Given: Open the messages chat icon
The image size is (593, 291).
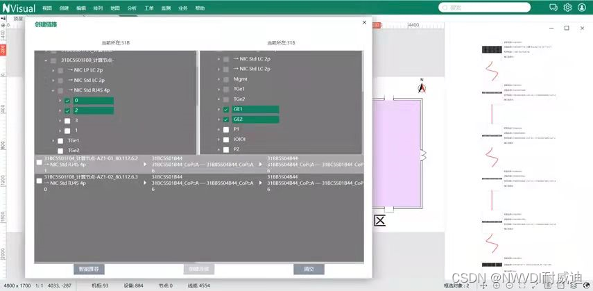Looking at the screenshot, I should 553,8.
